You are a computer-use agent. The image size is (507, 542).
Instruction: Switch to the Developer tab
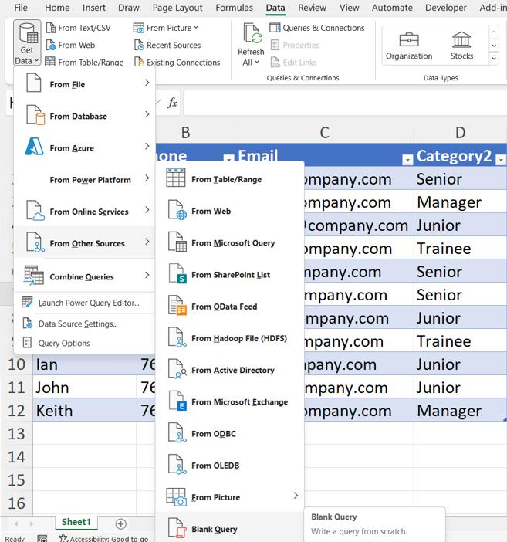445,7
